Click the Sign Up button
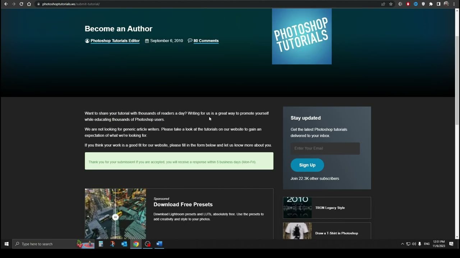Screen dimensions: 460x258 coord(307,165)
